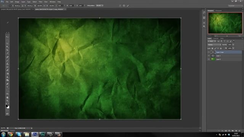The height and width of the screenshot is (137, 244).
Task: Open the Essentials workspace switcher dropdown
Action: 235,6
